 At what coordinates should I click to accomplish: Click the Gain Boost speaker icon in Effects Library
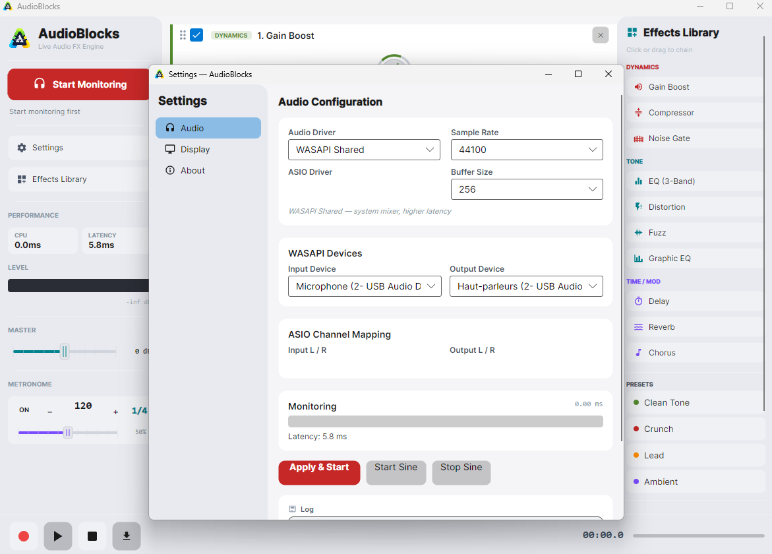[x=638, y=86]
